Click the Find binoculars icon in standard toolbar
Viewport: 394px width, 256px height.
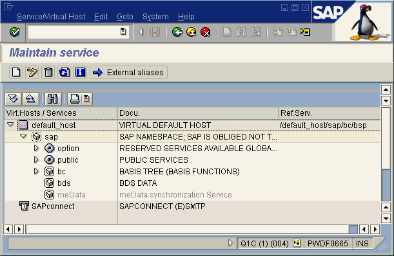241,32
